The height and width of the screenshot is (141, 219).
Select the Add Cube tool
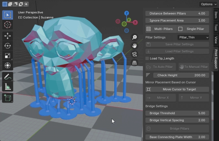coord(7,98)
